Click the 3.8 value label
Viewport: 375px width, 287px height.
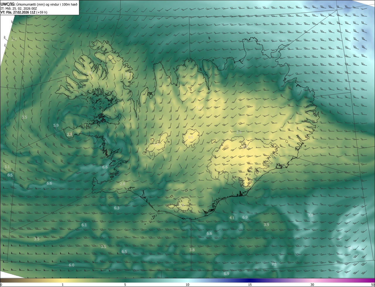pos(192,250)
